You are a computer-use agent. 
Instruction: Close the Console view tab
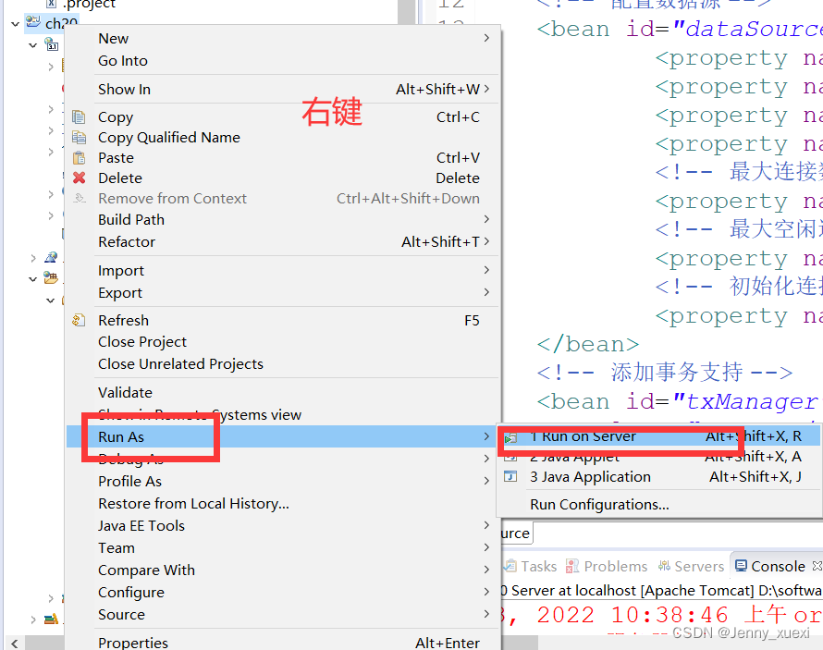tap(817, 566)
